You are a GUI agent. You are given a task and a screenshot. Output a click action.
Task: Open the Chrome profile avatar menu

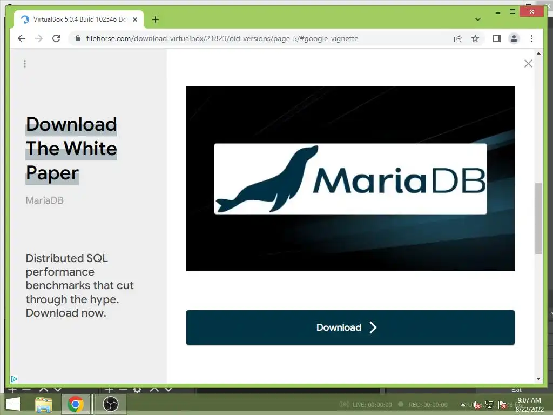(514, 38)
